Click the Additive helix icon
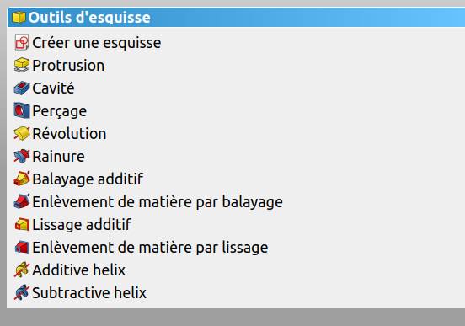The image size is (465, 326). 22,270
